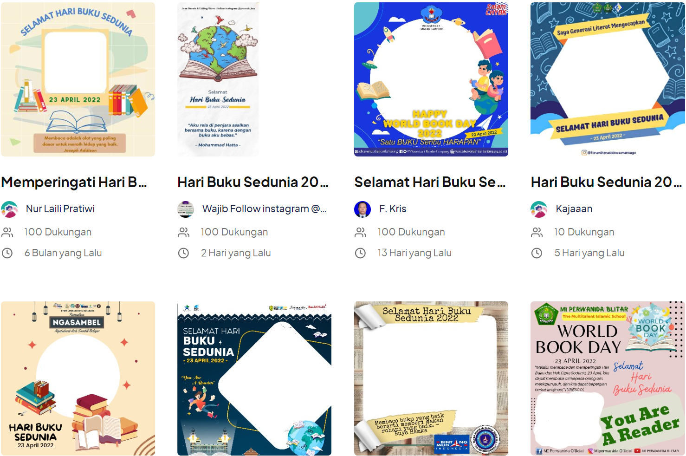This screenshot has height=456, width=686.
Task: Select the Nur Laili Pratiwi author name
Action: pos(60,209)
